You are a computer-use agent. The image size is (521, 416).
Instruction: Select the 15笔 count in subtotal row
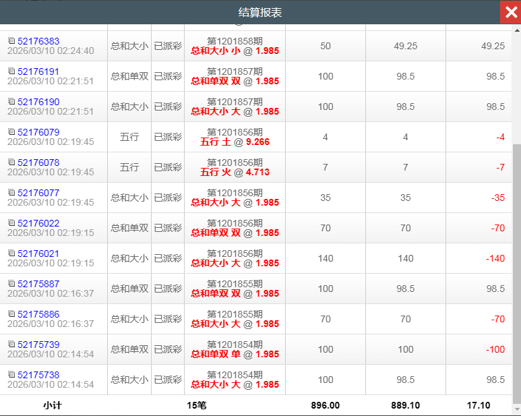click(196, 405)
